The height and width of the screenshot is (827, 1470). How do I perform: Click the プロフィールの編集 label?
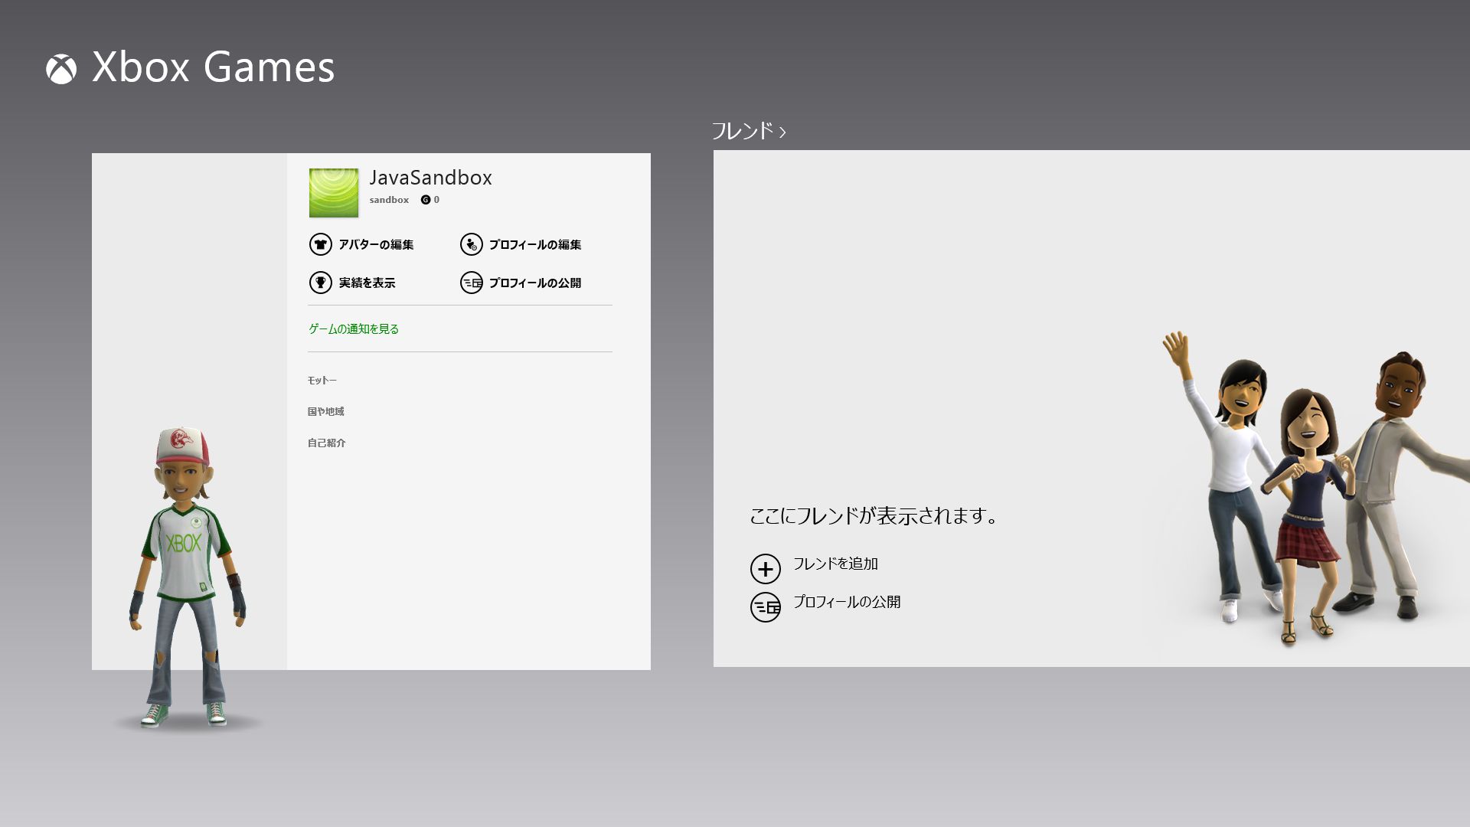point(534,244)
